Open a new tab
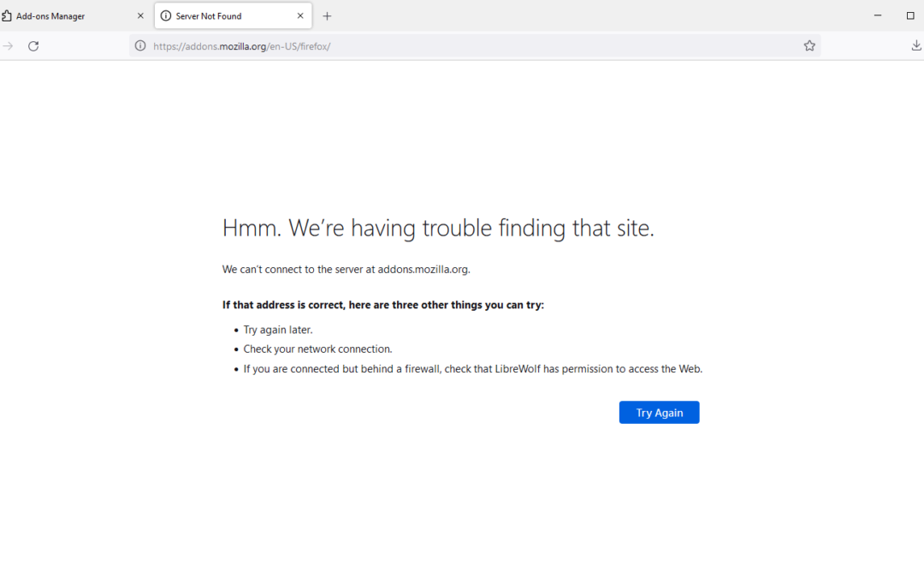Image resolution: width=924 pixels, height=578 pixels. click(x=327, y=16)
